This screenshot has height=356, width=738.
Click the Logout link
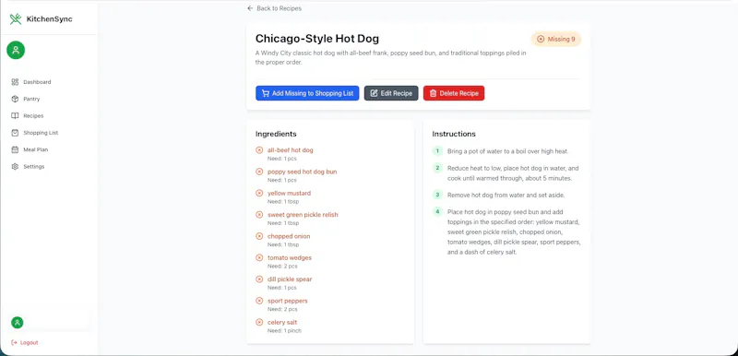[25, 342]
